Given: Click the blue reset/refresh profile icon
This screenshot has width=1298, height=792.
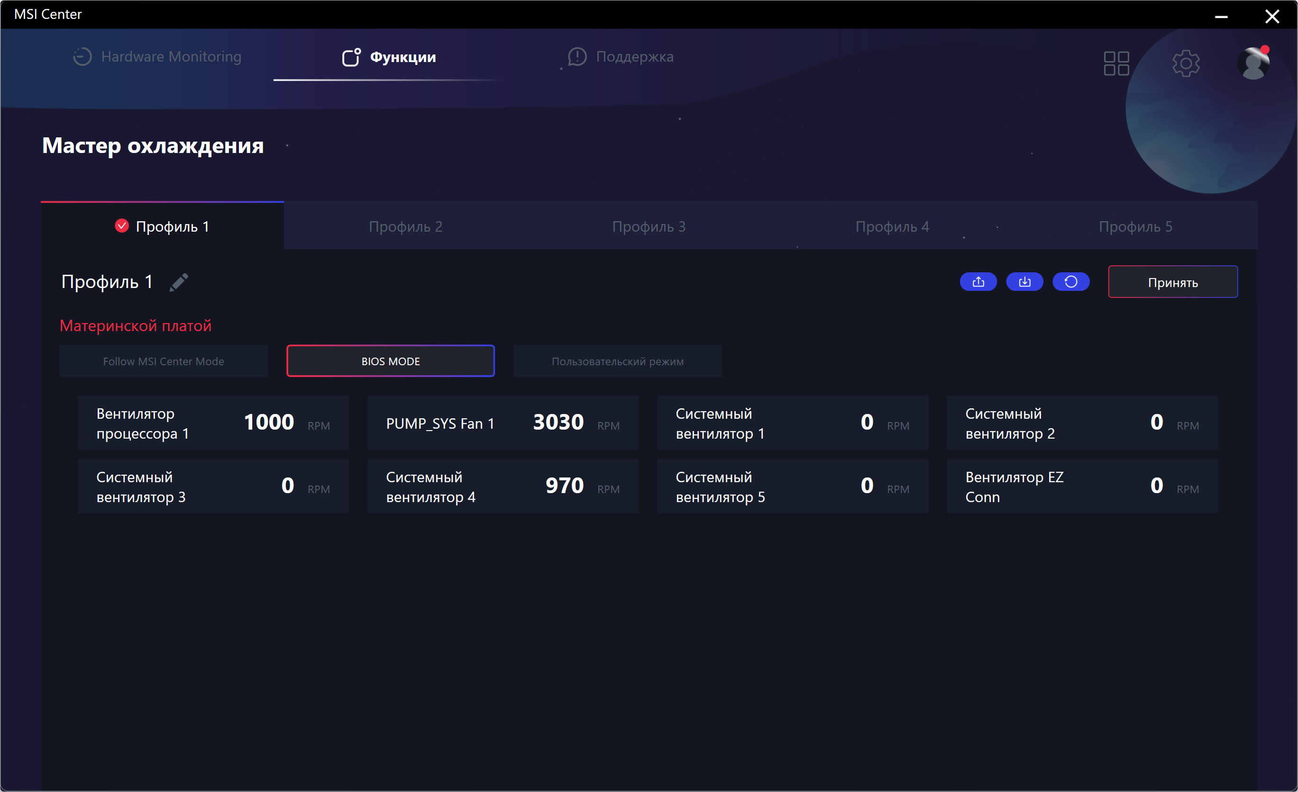Looking at the screenshot, I should tap(1070, 282).
